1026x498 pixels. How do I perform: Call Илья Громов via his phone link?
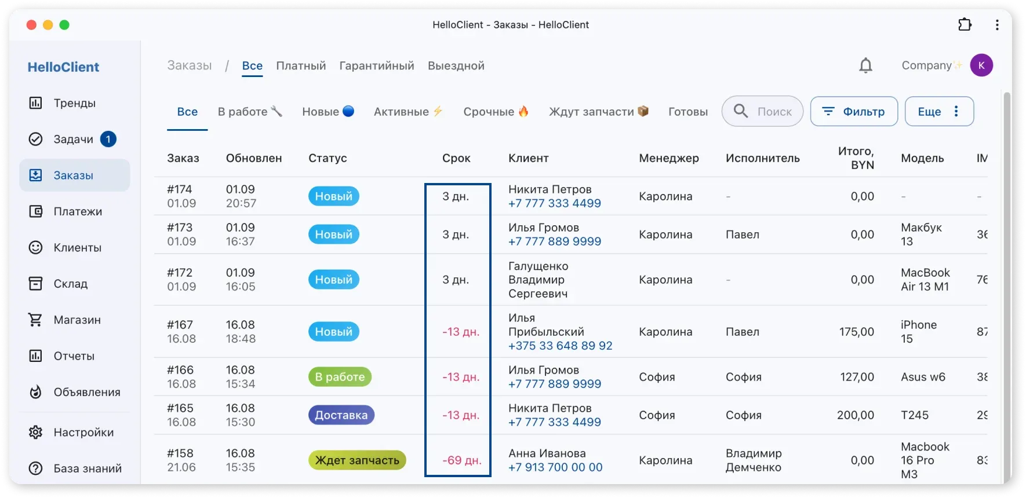(554, 241)
